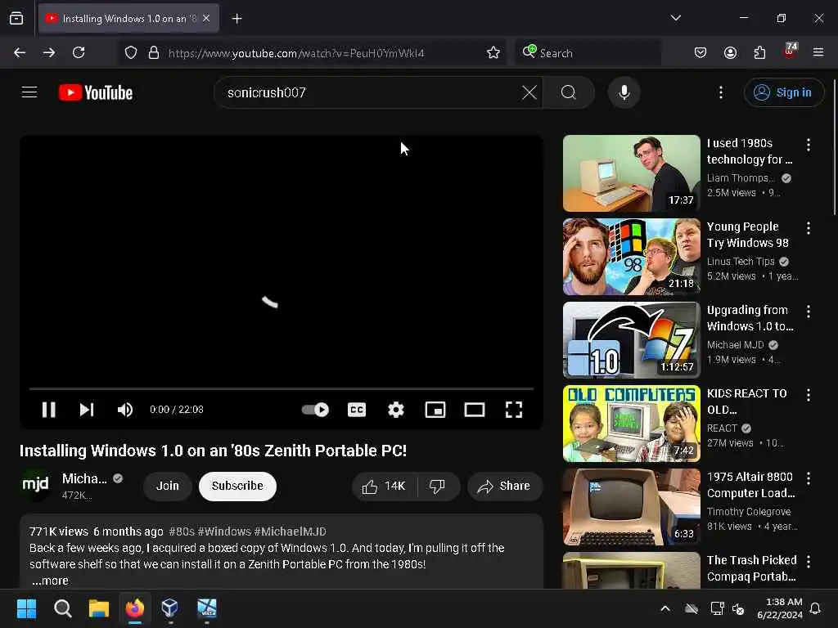Mute the video volume
This screenshot has height=628, width=838.
tap(125, 410)
